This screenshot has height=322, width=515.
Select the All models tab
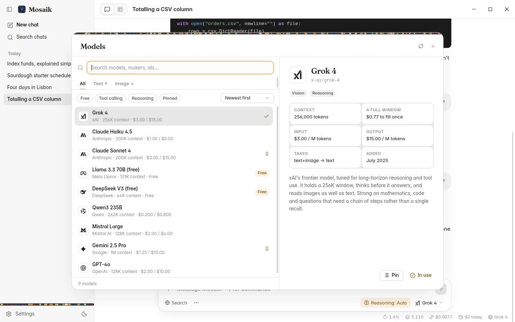point(83,84)
